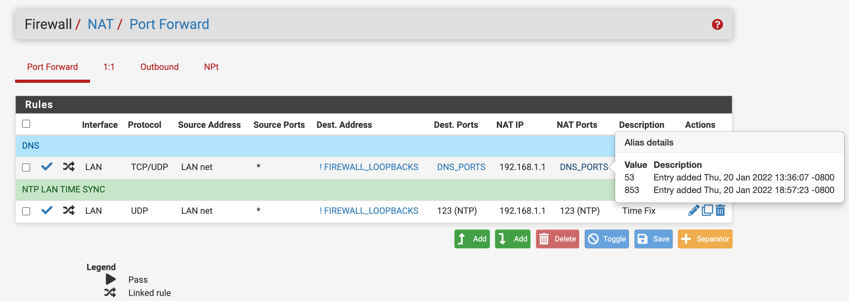Click the Alias details popup title
Screen dimensions: 849x301
(649, 142)
